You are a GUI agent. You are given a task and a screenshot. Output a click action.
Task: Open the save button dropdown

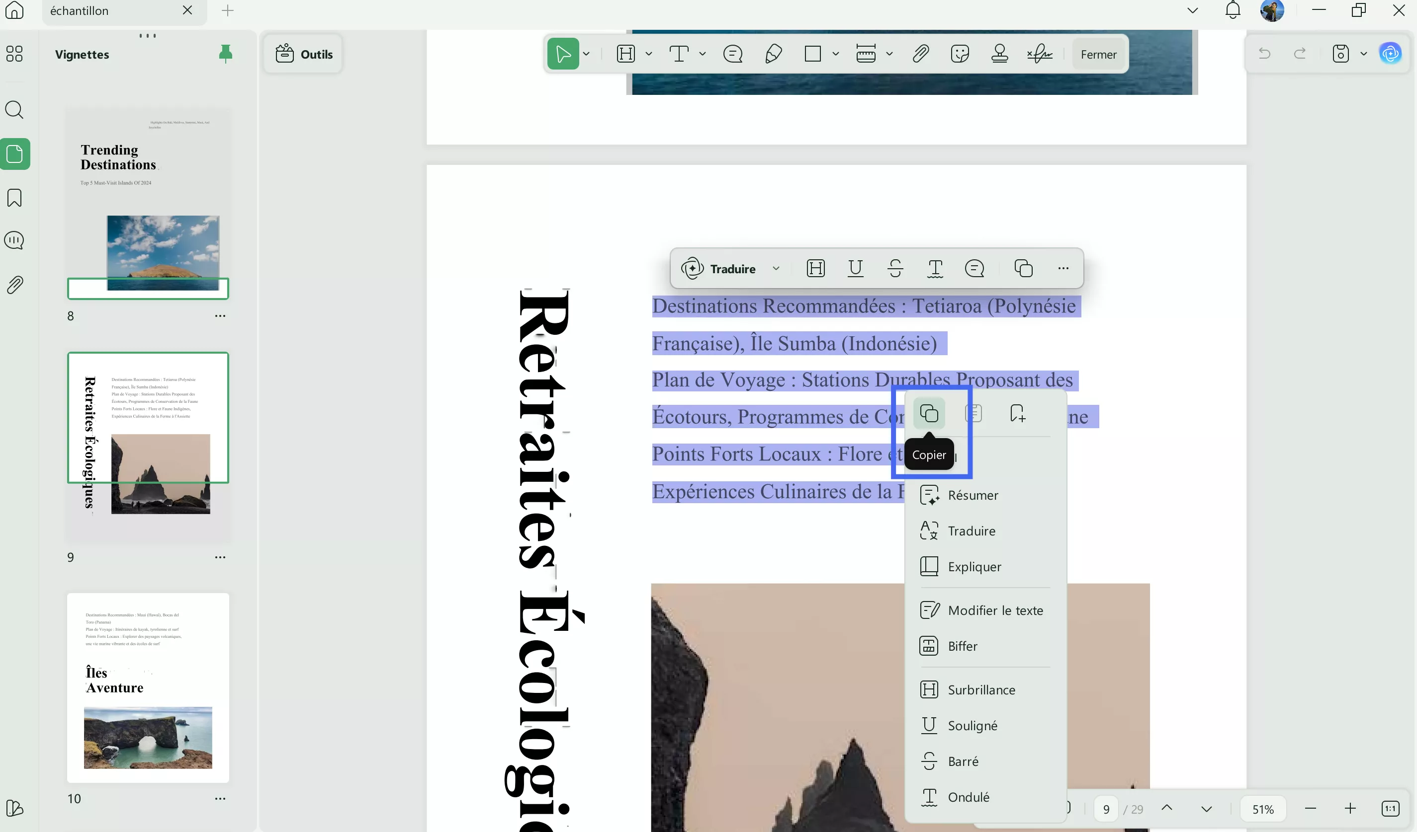tap(1364, 53)
